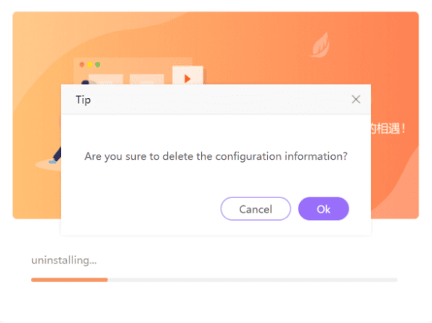
Task: Click the leaf logo on banner
Action: tap(320, 45)
